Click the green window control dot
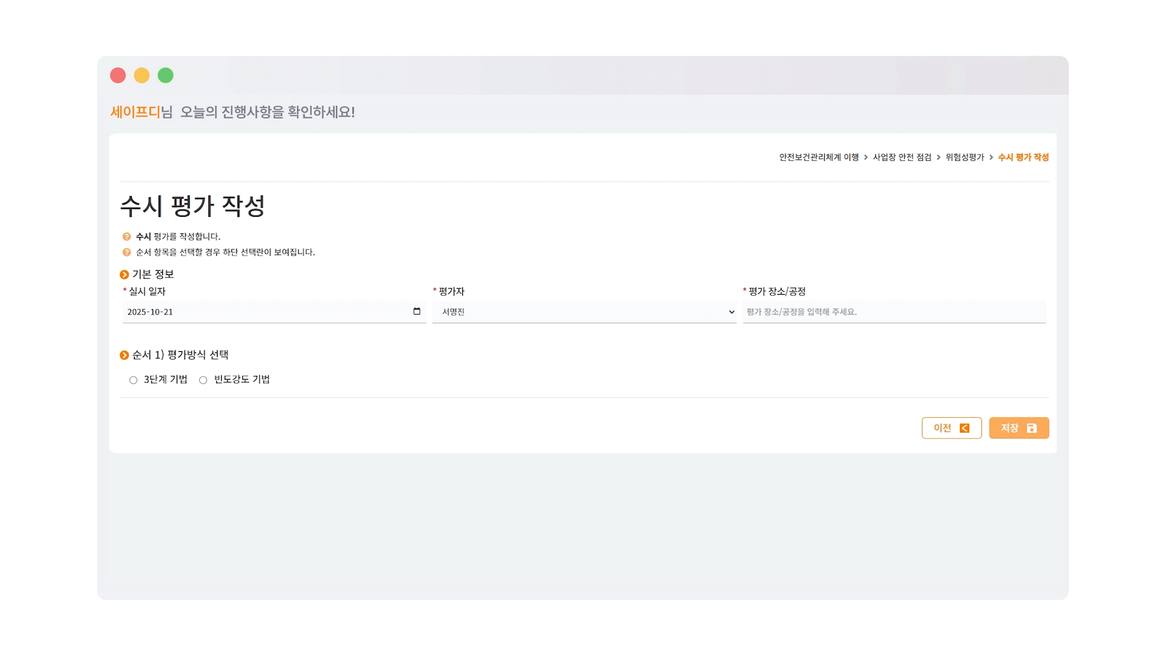Screen dimensions: 1166x656 click(x=165, y=75)
